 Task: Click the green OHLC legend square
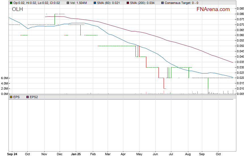[x=11, y=3]
